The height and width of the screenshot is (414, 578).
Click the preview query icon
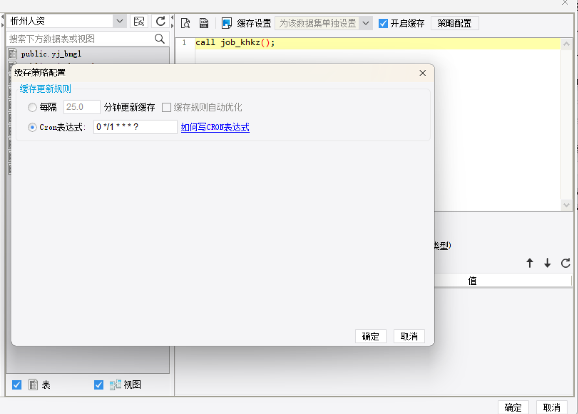[185, 23]
